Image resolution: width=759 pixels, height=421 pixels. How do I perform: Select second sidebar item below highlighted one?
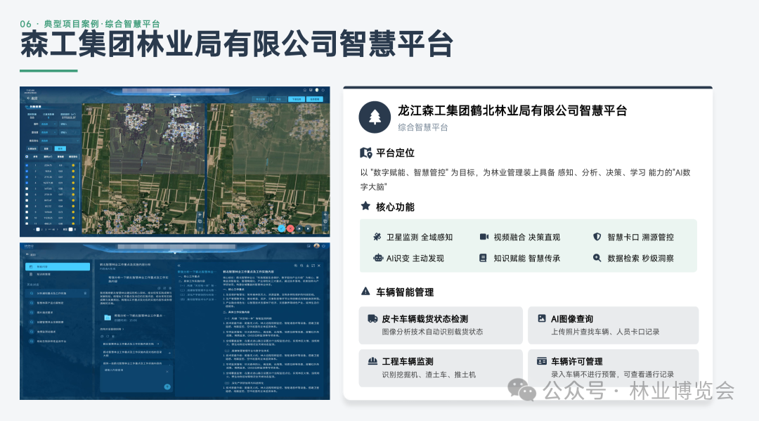(x=58, y=274)
